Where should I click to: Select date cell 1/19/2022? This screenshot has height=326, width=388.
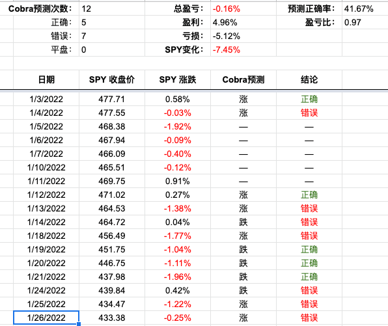pos(46,249)
